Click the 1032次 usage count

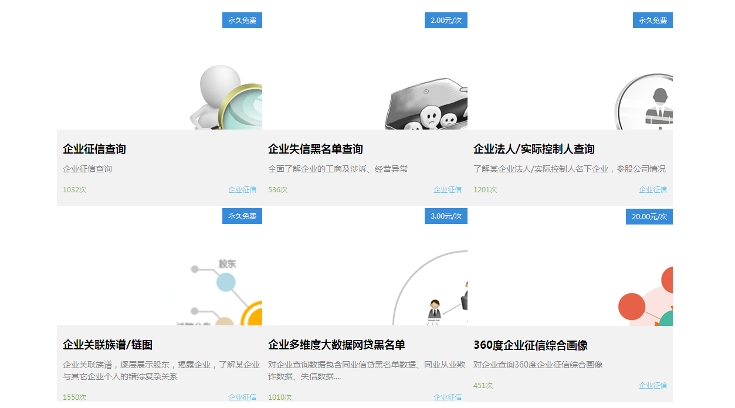74,189
